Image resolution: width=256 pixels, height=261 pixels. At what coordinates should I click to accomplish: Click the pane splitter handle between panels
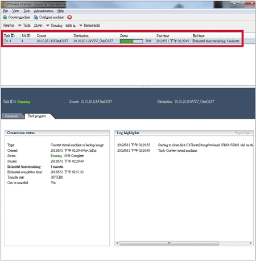(x=146, y=86)
